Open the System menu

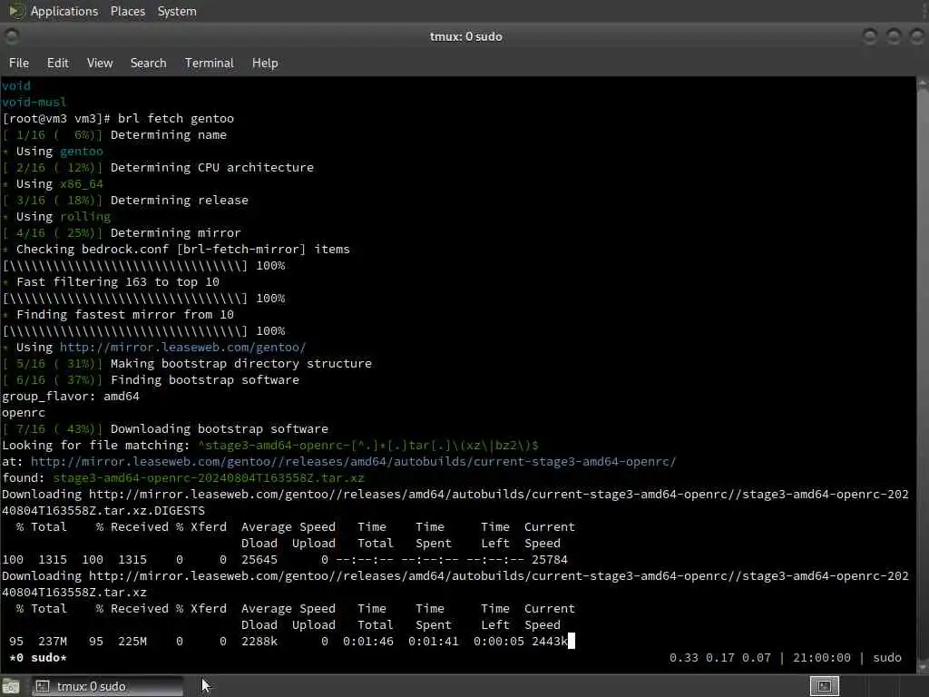pos(177,11)
